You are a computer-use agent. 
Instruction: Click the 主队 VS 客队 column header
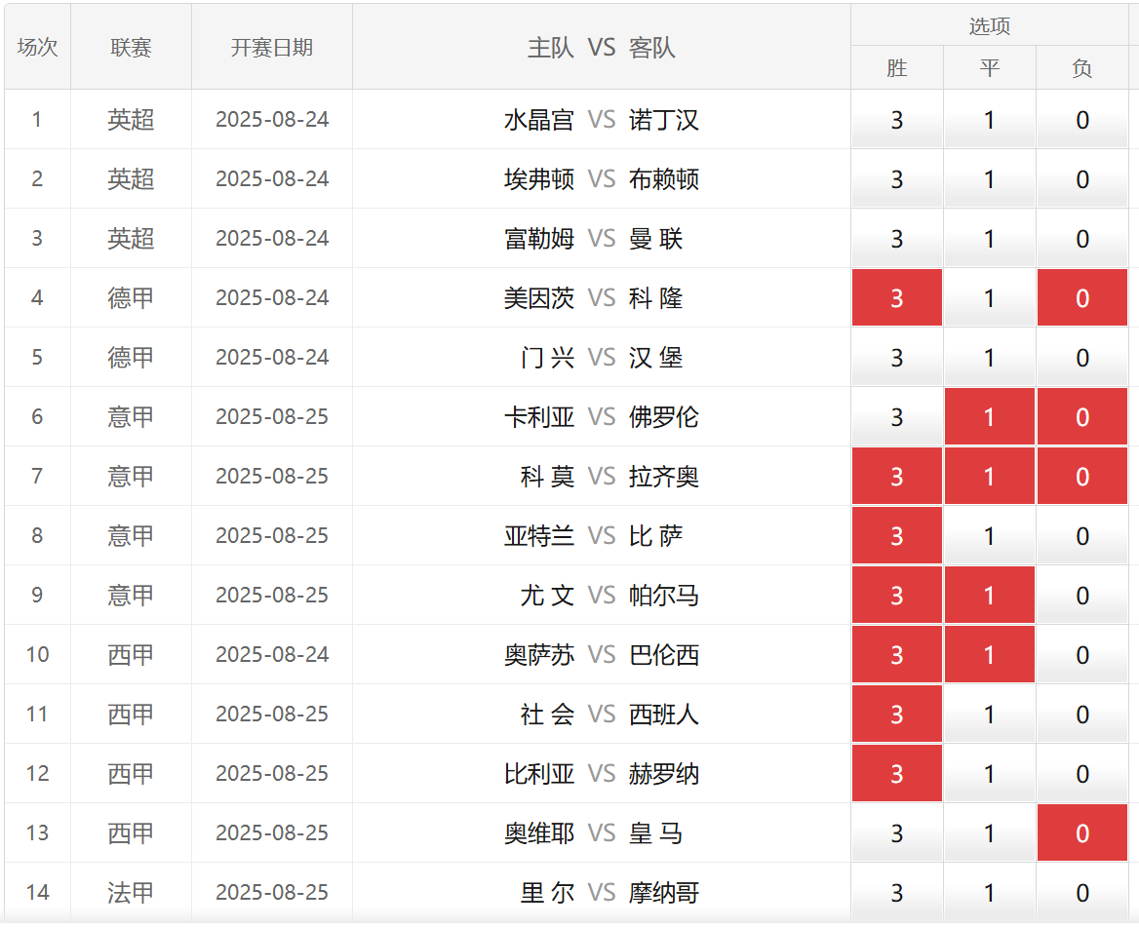click(602, 47)
